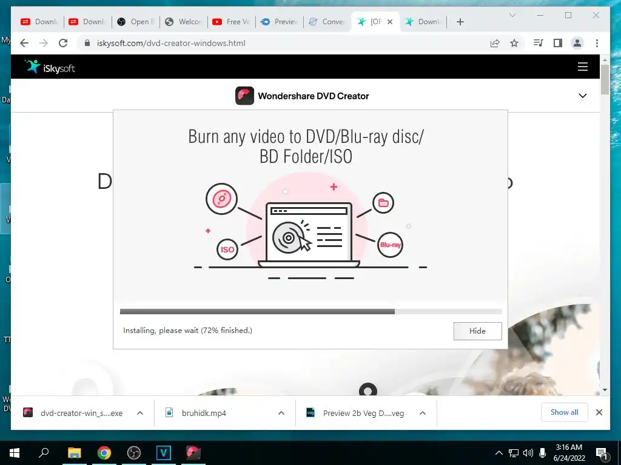Expand options for Preview 2b Veg download
The image size is (621, 465).
[x=423, y=413]
